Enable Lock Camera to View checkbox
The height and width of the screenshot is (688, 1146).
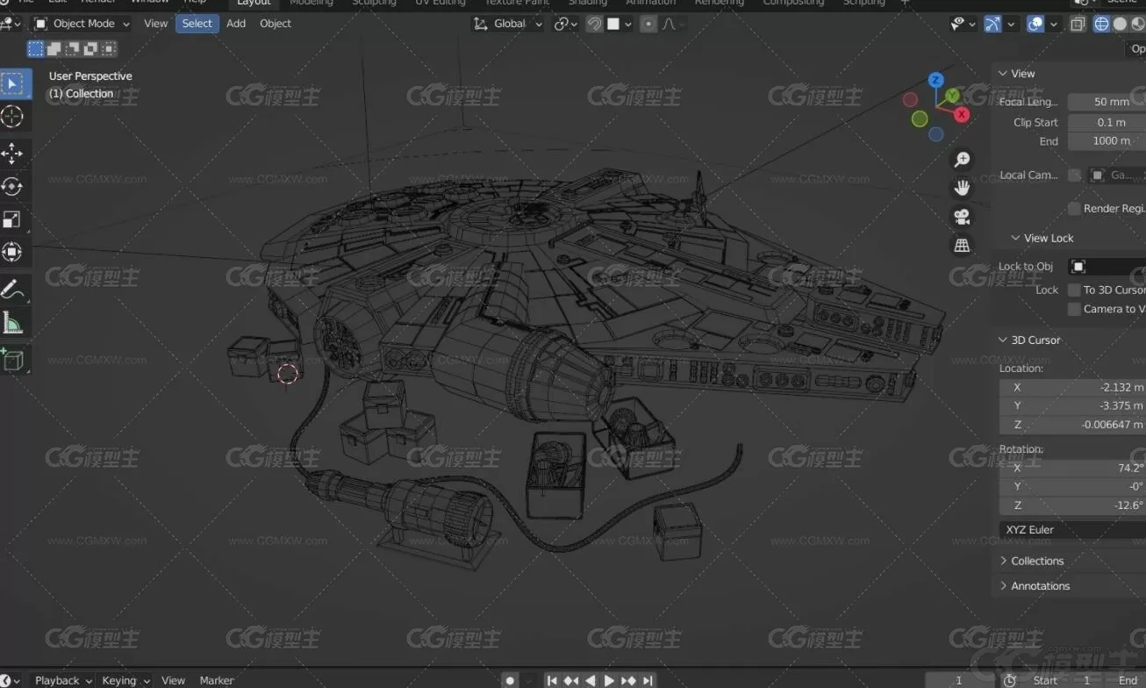1074,309
